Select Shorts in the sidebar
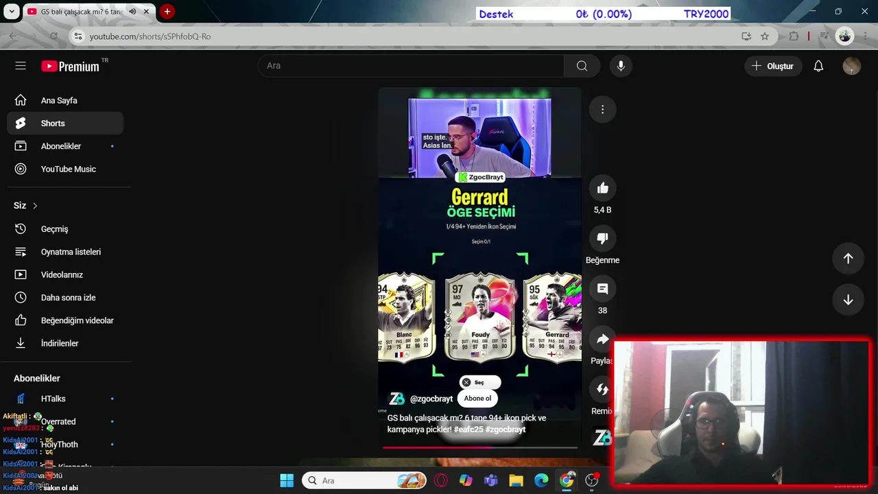This screenshot has height=494, width=878. [x=65, y=123]
